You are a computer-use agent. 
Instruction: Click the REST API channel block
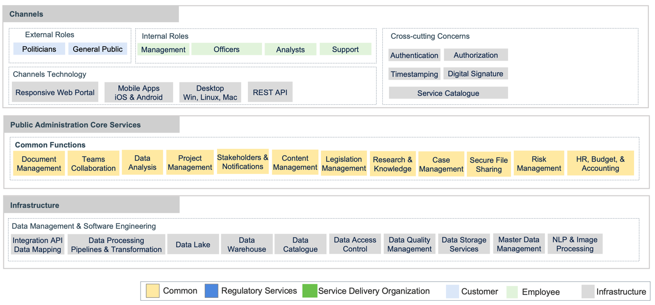270,92
